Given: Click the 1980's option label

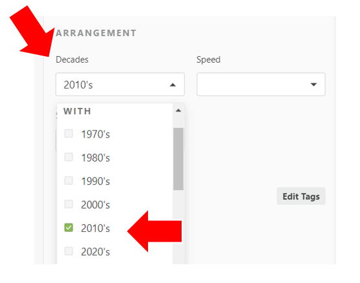Looking at the screenshot, I should (96, 158).
